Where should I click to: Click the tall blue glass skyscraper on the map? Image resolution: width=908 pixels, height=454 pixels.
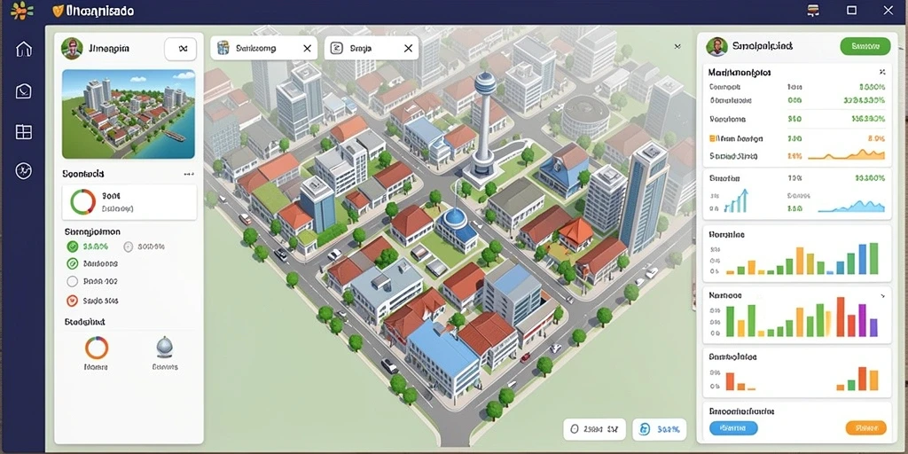(x=644, y=196)
